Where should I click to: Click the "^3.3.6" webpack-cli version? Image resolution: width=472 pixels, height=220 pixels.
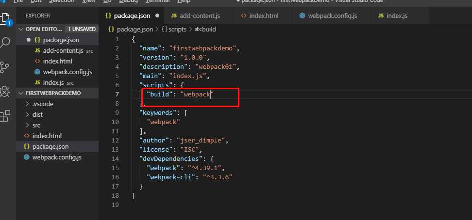[217, 177]
